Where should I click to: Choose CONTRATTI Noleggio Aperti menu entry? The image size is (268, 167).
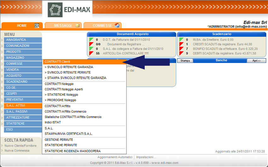click(x=64, y=89)
